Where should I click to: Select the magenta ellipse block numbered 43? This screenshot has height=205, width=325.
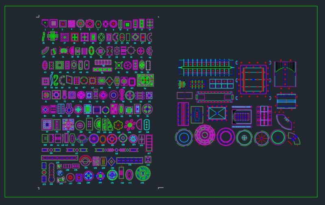pyautogui.click(x=45, y=65)
